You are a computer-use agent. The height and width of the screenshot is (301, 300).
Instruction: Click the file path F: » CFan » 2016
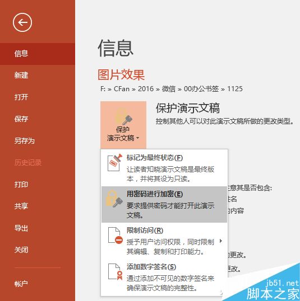coord(171,89)
